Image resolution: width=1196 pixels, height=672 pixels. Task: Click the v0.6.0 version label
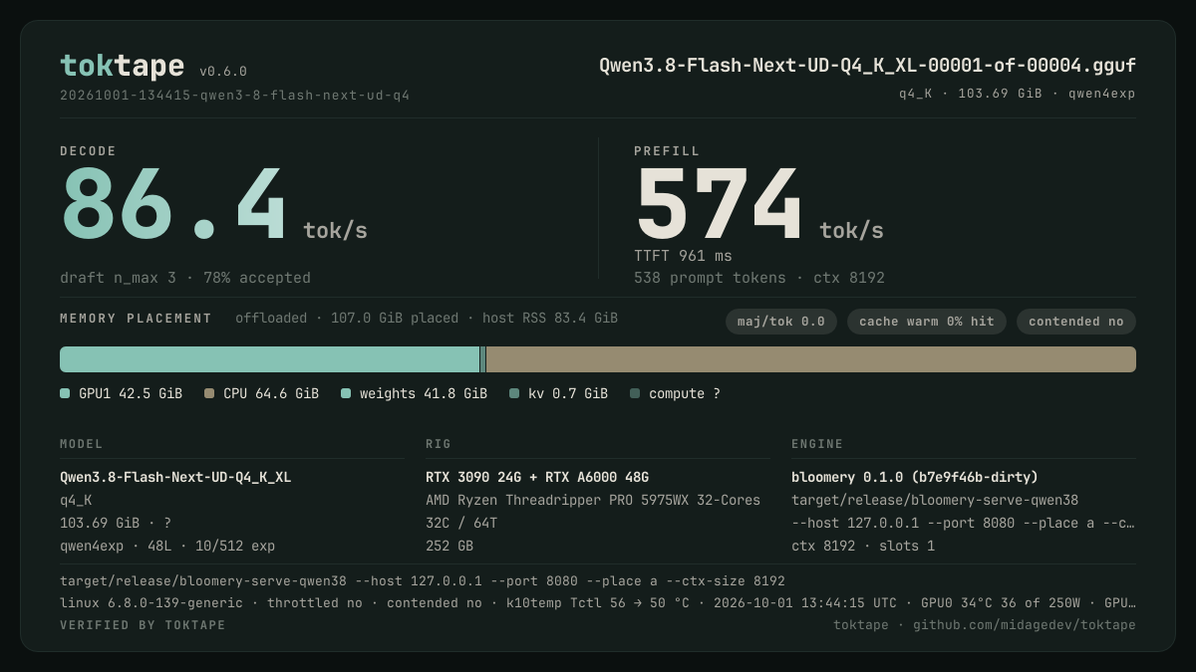click(x=223, y=72)
